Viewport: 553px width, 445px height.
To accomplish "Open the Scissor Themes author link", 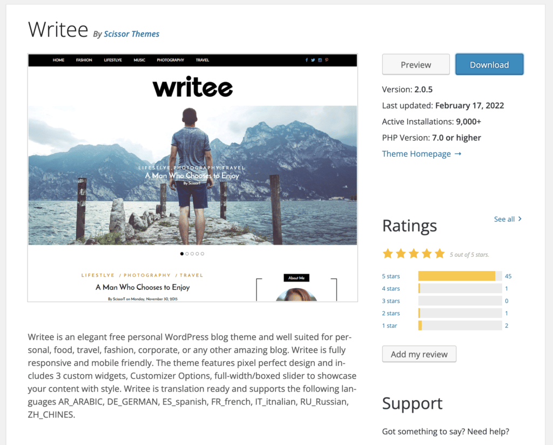I will pyautogui.click(x=132, y=34).
